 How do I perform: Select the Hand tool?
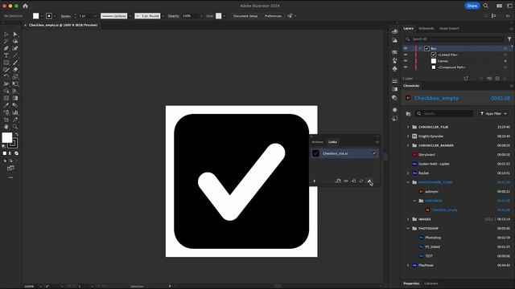coord(6,127)
